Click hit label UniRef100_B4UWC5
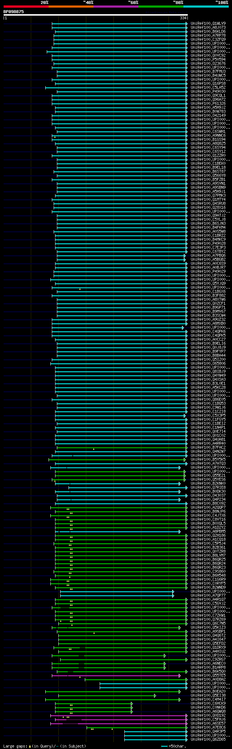232x749 pixels. pos(208,75)
